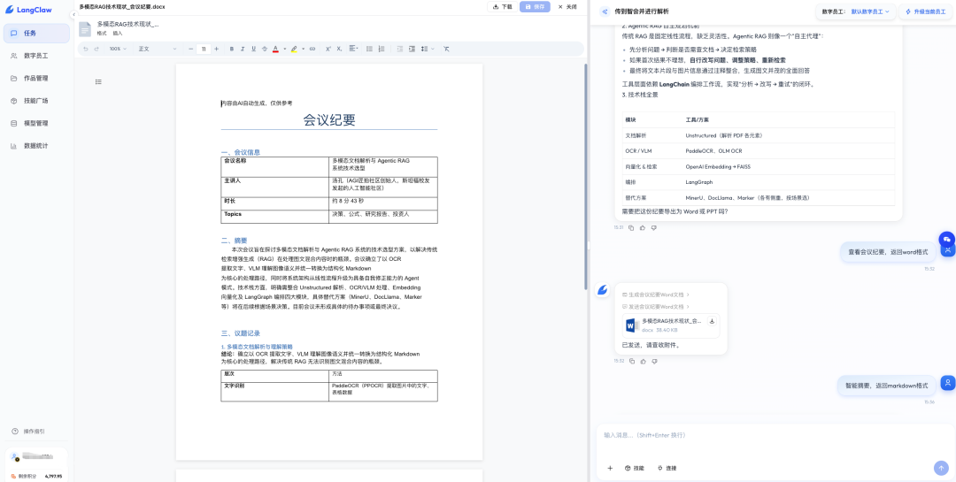The image size is (956, 482).
Task: Like the 15:32 assistant message
Action: coord(643,362)
